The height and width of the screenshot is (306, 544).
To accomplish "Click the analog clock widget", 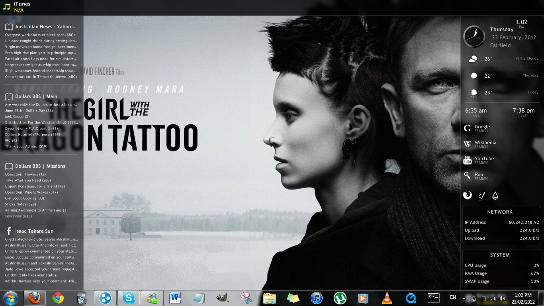I will click(474, 36).
